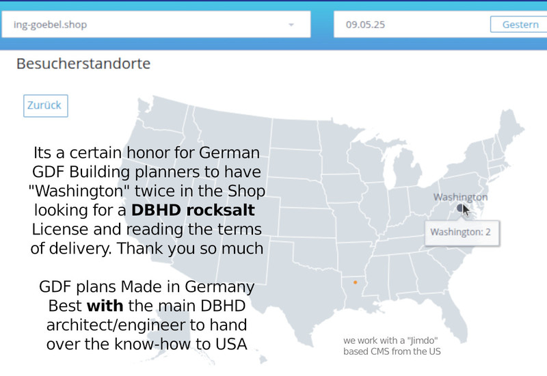This screenshot has height=376, width=547.
Task: Click the Besucherstandorte heading
Action: pos(83,64)
